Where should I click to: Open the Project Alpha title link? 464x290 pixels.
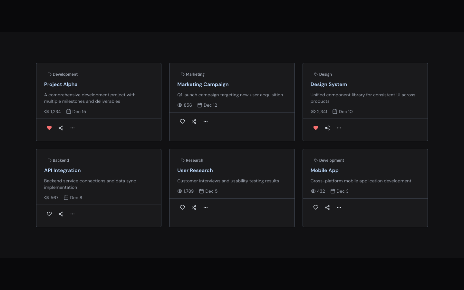61,84
